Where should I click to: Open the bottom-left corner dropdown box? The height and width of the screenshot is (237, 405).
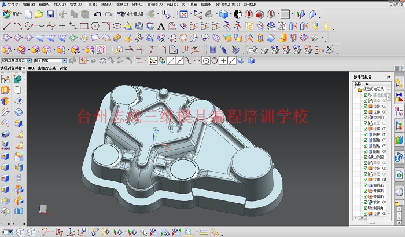point(8,232)
